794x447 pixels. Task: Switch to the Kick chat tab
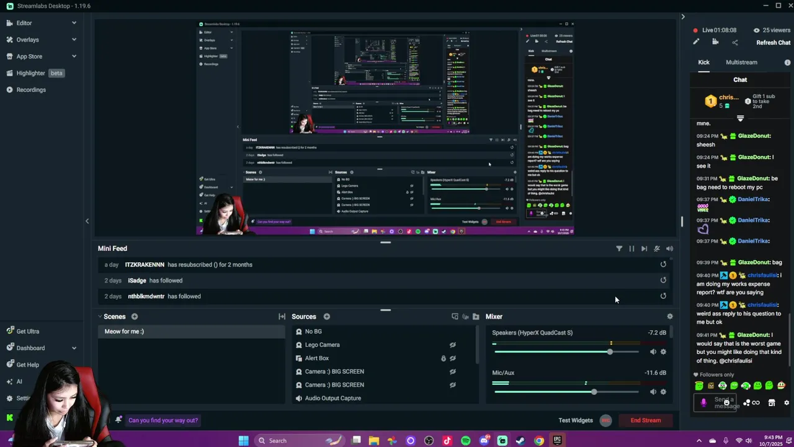703,62
